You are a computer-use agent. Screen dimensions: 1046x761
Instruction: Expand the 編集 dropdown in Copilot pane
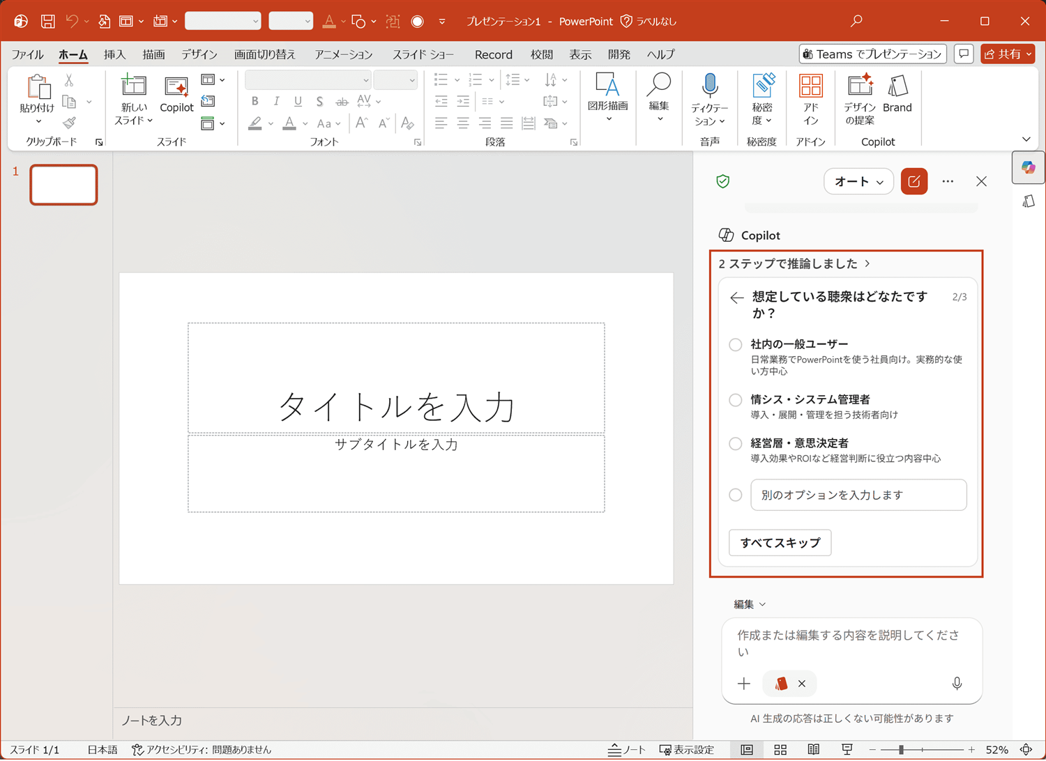(750, 604)
